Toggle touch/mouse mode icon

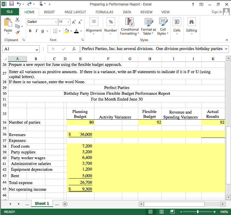41,4
